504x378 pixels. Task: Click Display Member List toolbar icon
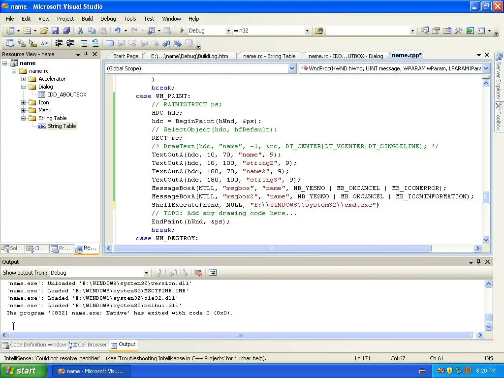[10, 43]
